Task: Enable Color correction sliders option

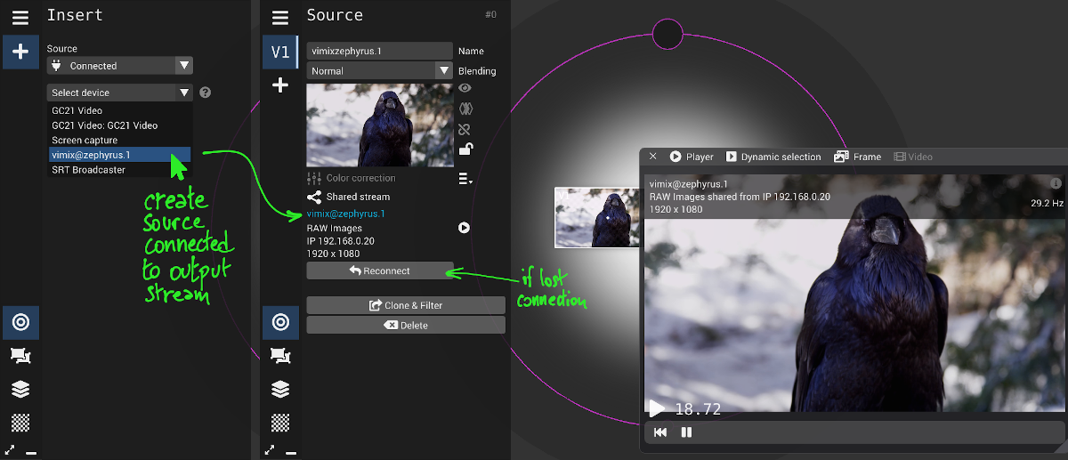Action: 352,178
